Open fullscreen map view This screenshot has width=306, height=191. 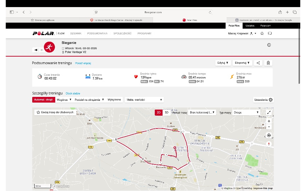click(x=269, y=112)
